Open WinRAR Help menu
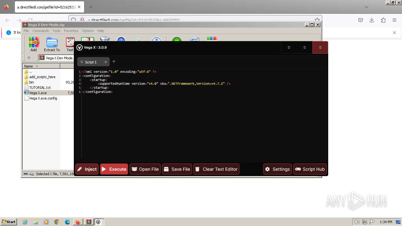The width and height of the screenshot is (402, 226). pyautogui.click(x=100, y=31)
